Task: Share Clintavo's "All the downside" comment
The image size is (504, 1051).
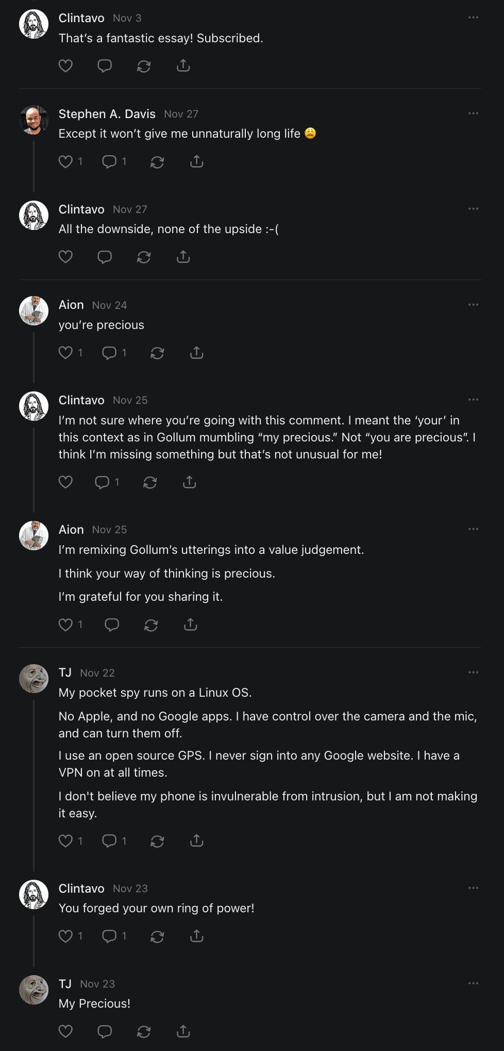Action: pos(183,257)
